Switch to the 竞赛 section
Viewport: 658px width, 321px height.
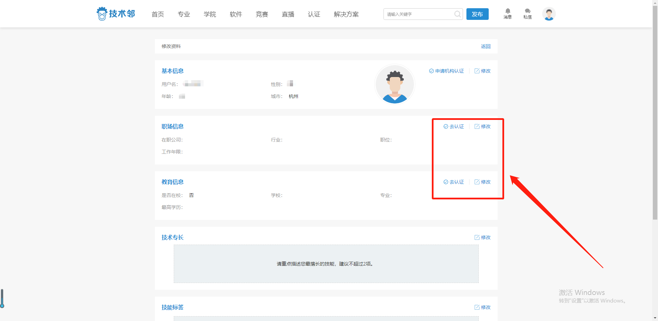pyautogui.click(x=262, y=14)
